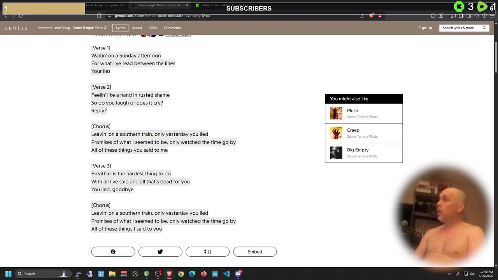This screenshot has width=498, height=280.
Task: Click the lyric line "Waitin' on a Sunday afternoon"
Action: (x=126, y=56)
